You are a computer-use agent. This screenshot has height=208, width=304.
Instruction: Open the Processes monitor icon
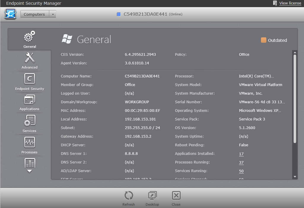(x=30, y=143)
